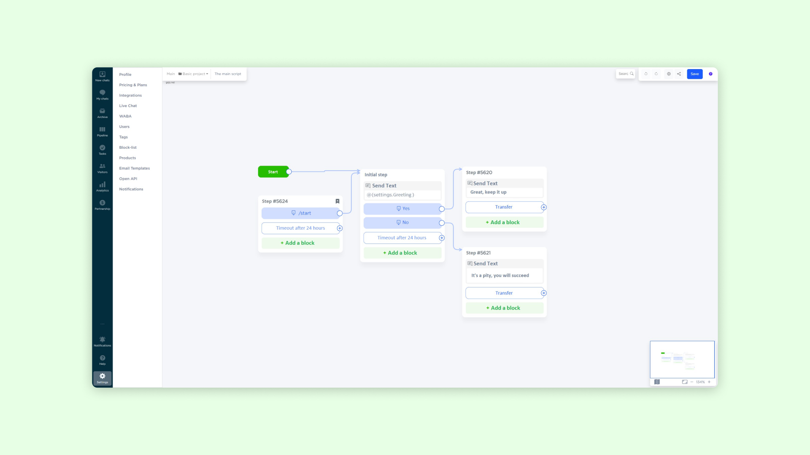Open Email Templates from the settings menu
The image size is (810, 455).
point(134,168)
